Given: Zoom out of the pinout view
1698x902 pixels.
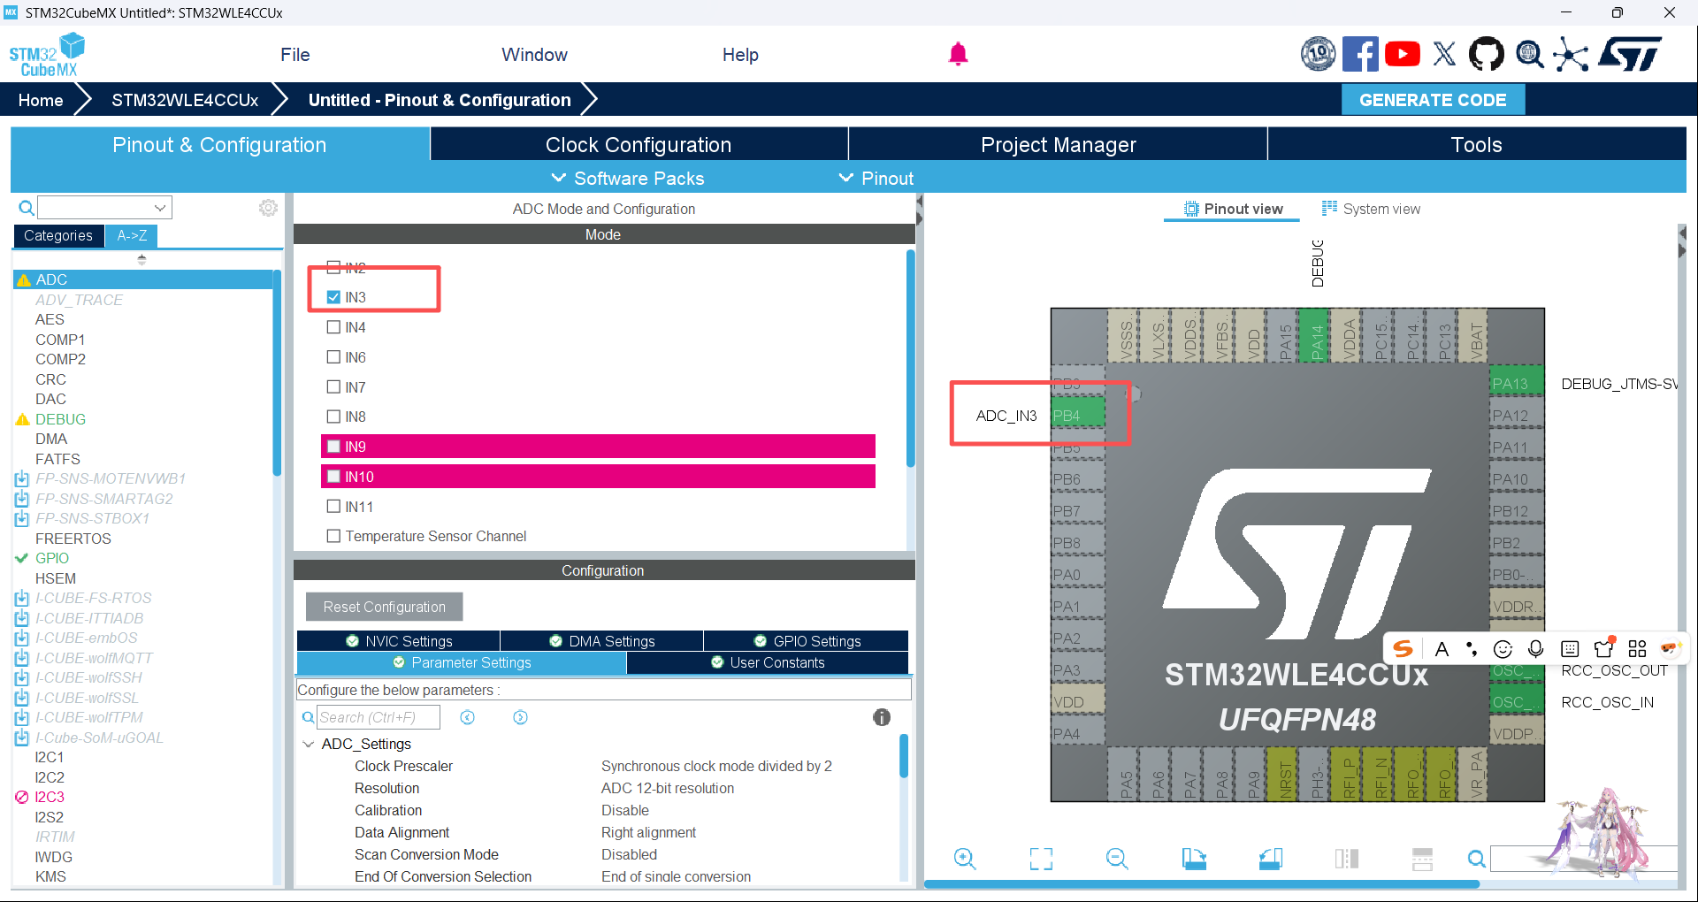Looking at the screenshot, I should click(x=1117, y=859).
